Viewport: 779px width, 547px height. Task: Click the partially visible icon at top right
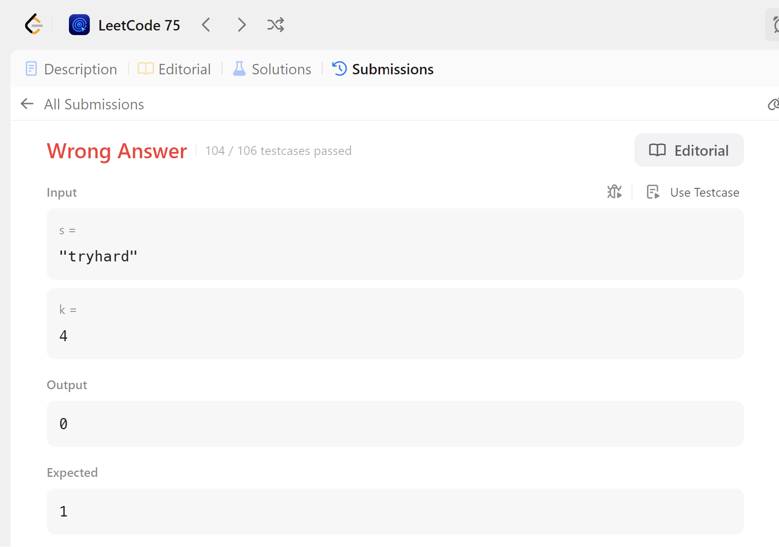(x=773, y=25)
